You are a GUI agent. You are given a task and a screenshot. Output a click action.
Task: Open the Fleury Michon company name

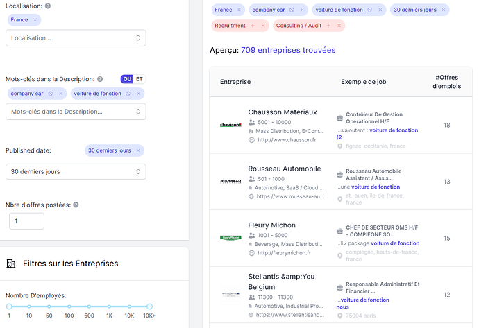tap(271, 225)
